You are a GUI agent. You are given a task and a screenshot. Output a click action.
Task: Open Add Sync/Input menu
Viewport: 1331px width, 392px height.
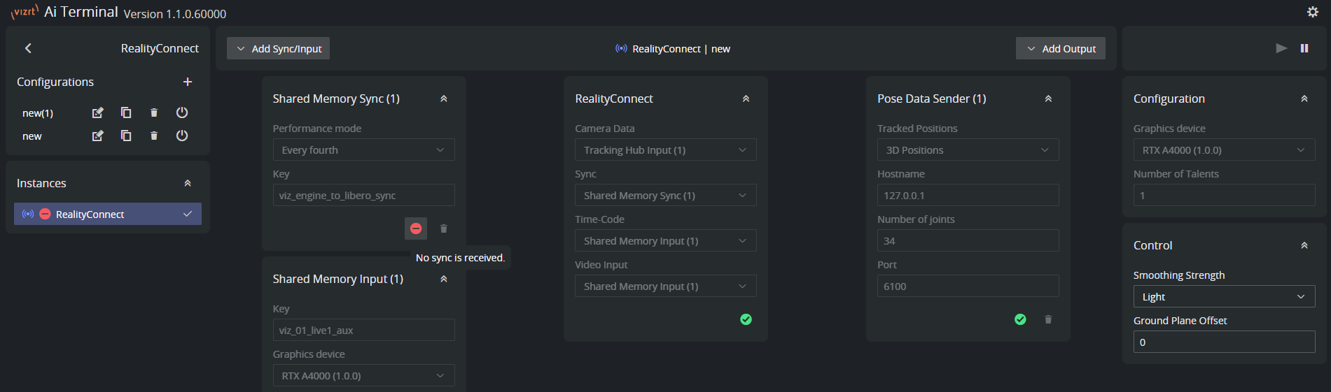pyautogui.click(x=279, y=48)
